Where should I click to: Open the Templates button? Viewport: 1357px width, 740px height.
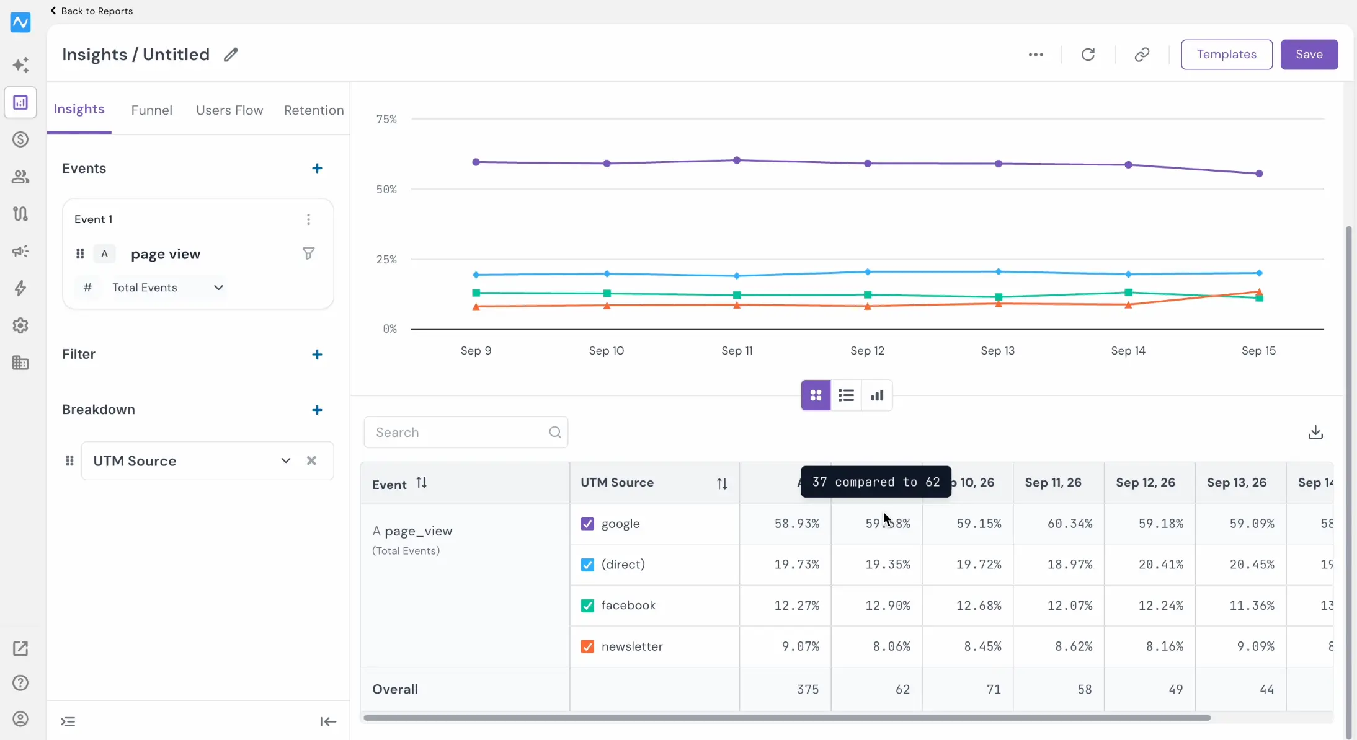1226,55
